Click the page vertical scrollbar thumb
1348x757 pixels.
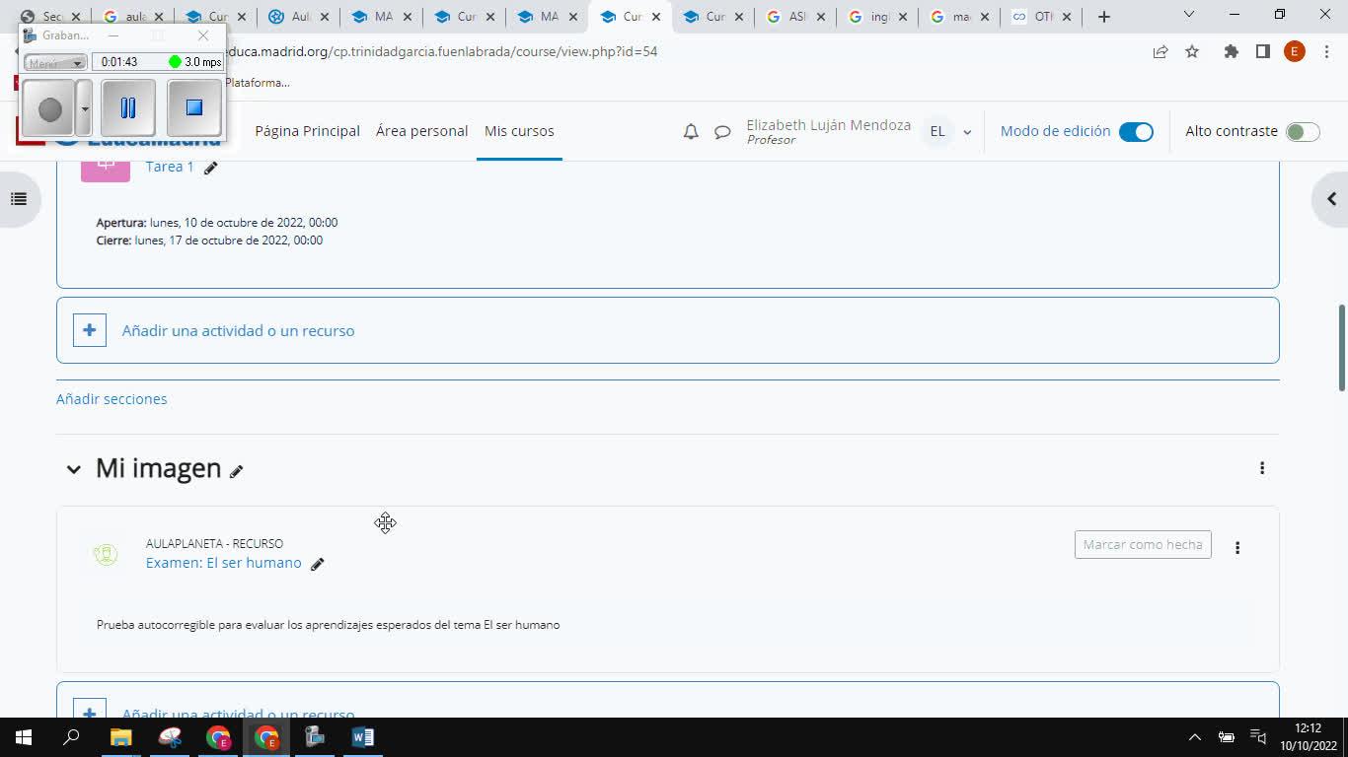pos(1342,347)
